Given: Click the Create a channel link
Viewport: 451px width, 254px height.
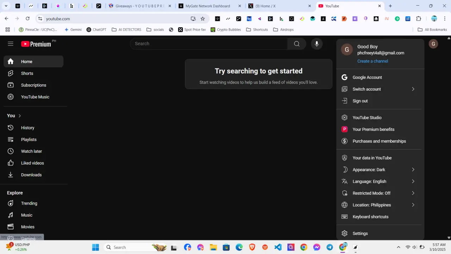Looking at the screenshot, I should (x=372, y=61).
